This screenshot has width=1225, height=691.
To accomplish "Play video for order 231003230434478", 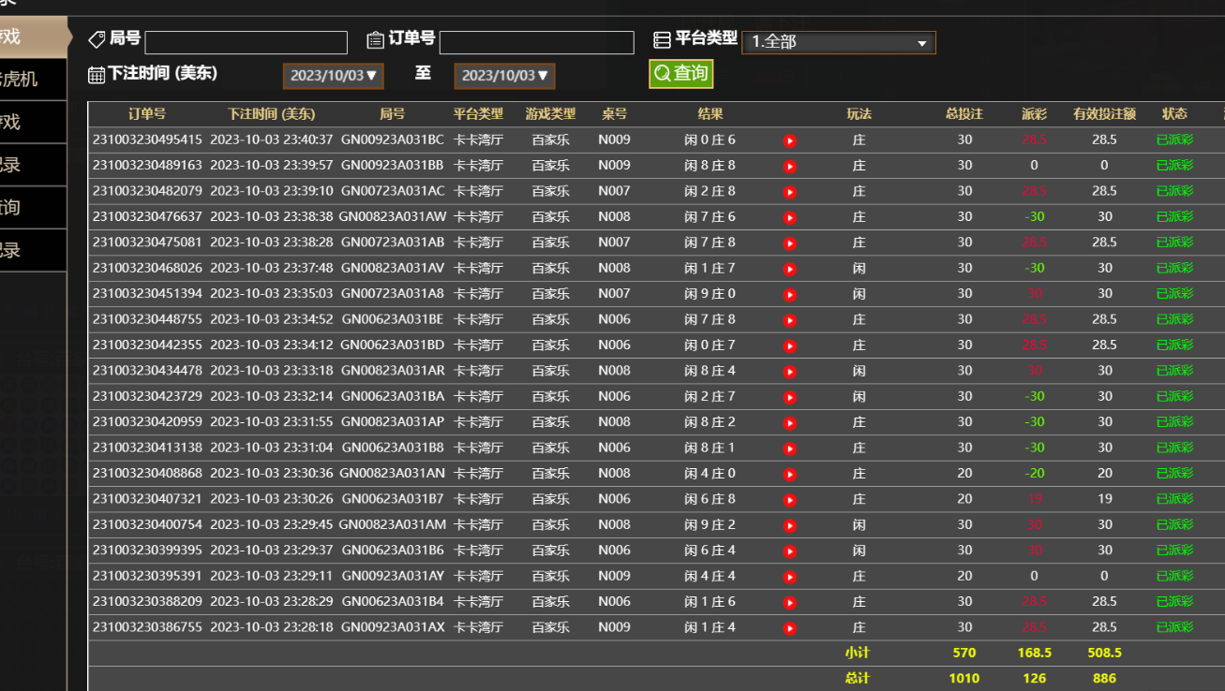I will coord(790,372).
